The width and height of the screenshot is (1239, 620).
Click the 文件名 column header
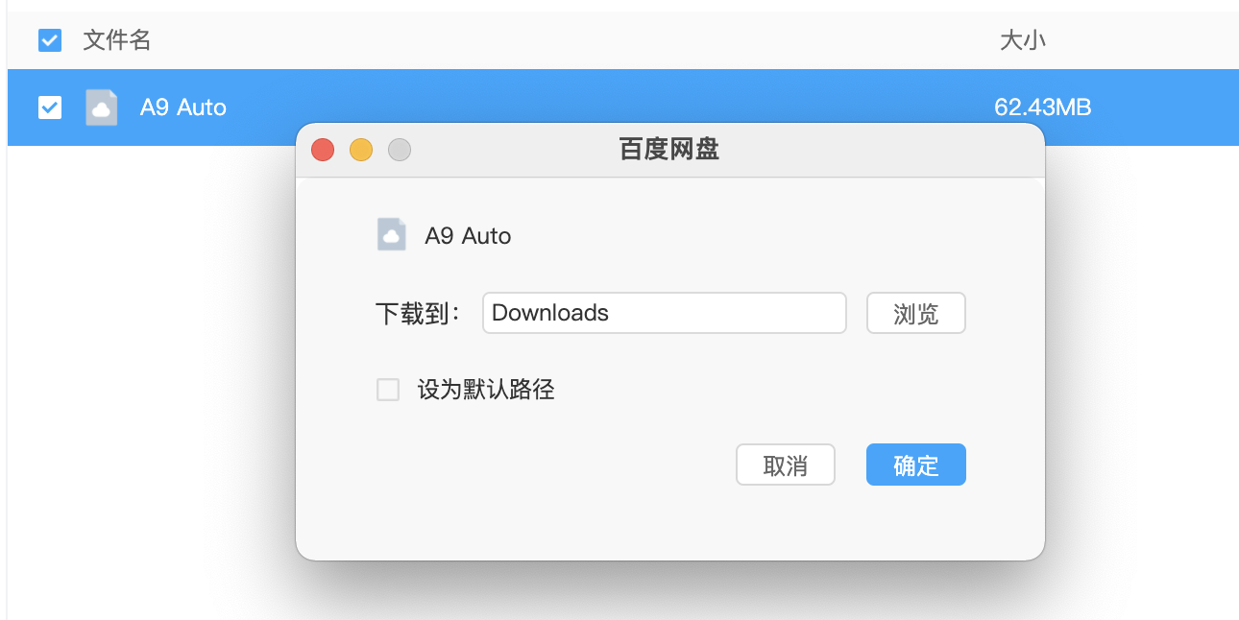click(117, 40)
